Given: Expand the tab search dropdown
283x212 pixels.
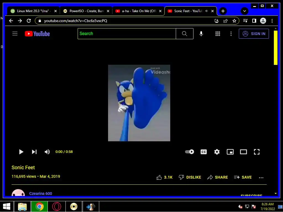Looking at the screenshot, I should (x=244, y=11).
